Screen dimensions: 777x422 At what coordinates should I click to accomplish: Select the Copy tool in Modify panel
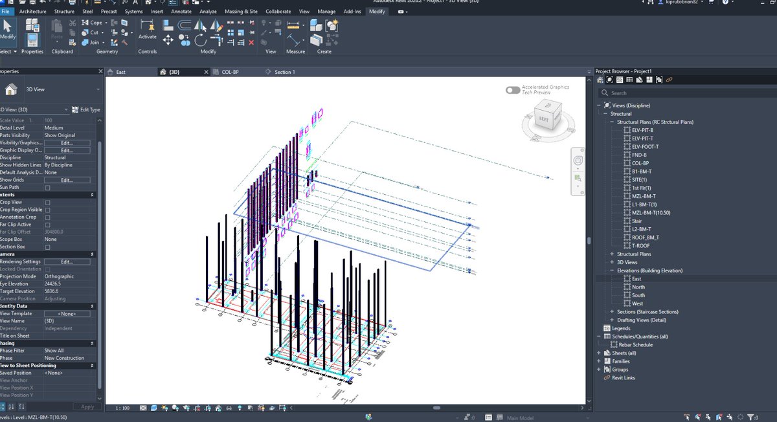point(184,40)
